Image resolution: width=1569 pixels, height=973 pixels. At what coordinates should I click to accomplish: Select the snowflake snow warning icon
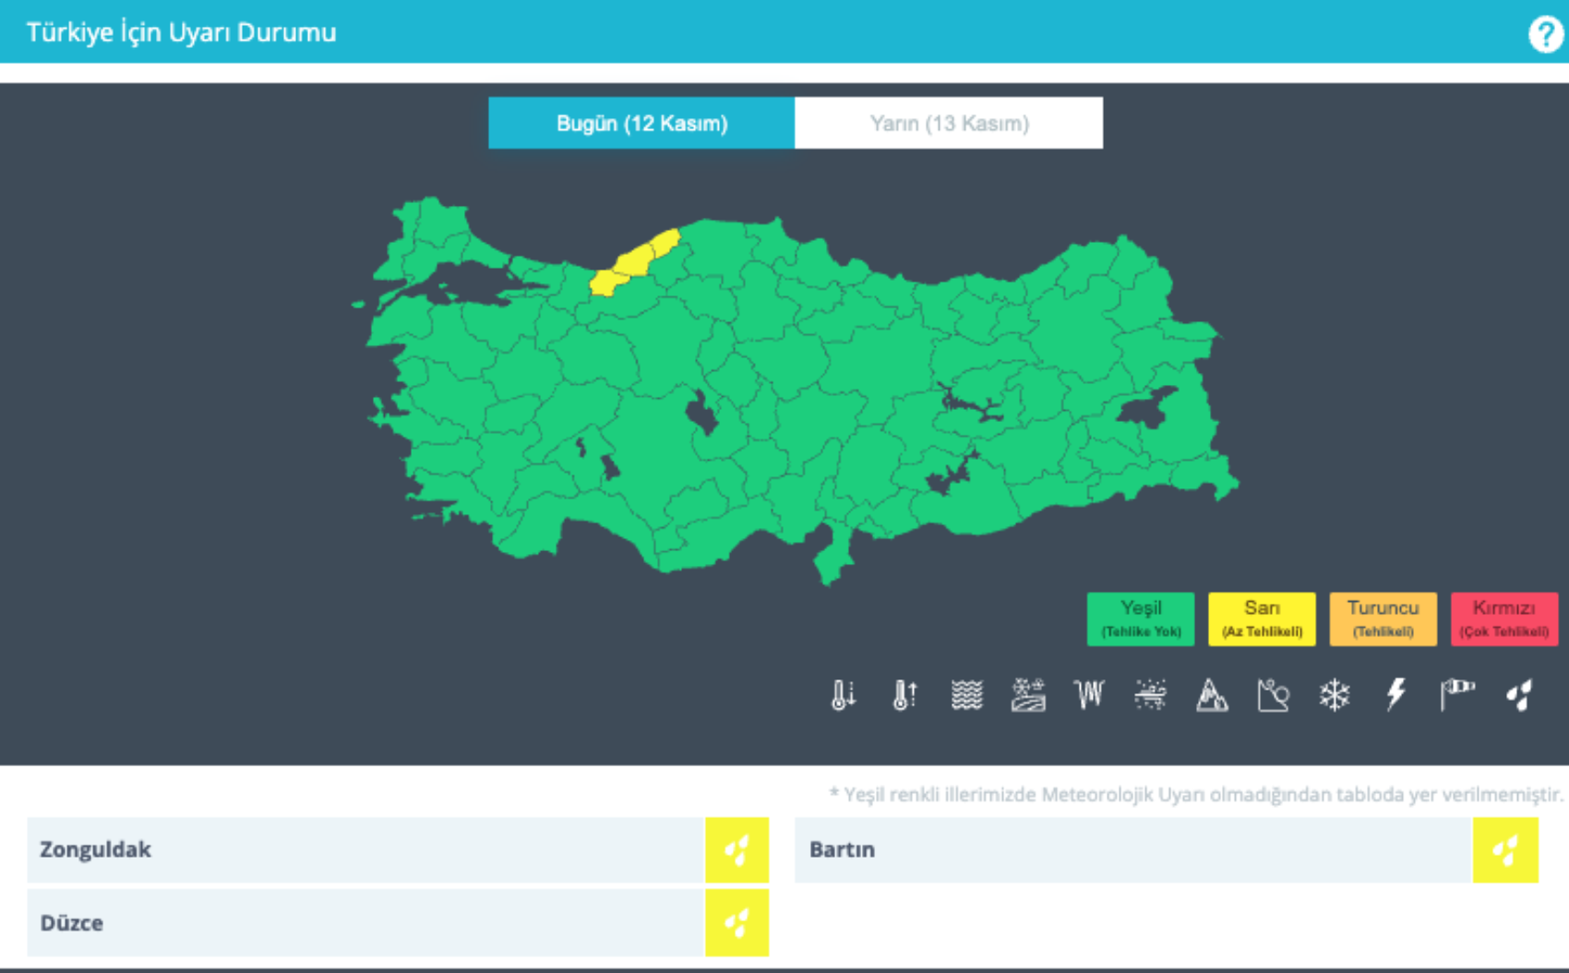tap(1335, 695)
